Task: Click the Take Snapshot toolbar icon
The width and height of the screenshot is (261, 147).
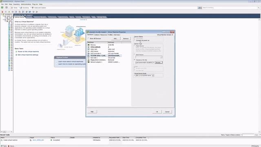Action: pyautogui.click(x=16, y=12)
